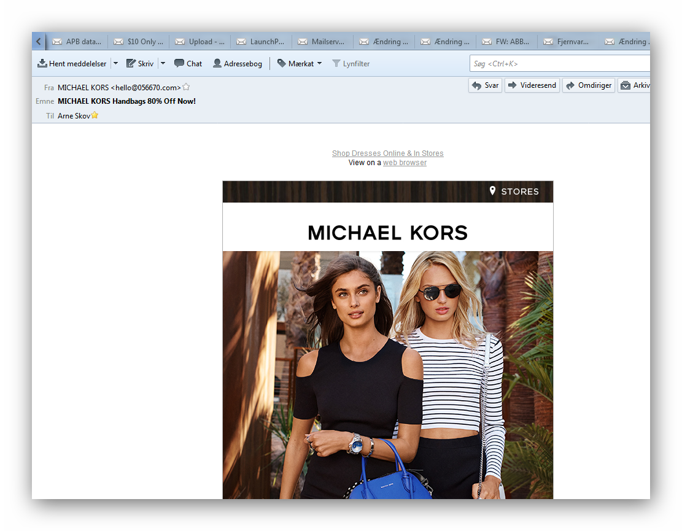Expand the Hent meddelelser dropdown arrow
This screenshot has height=531, width=682.
tap(115, 63)
